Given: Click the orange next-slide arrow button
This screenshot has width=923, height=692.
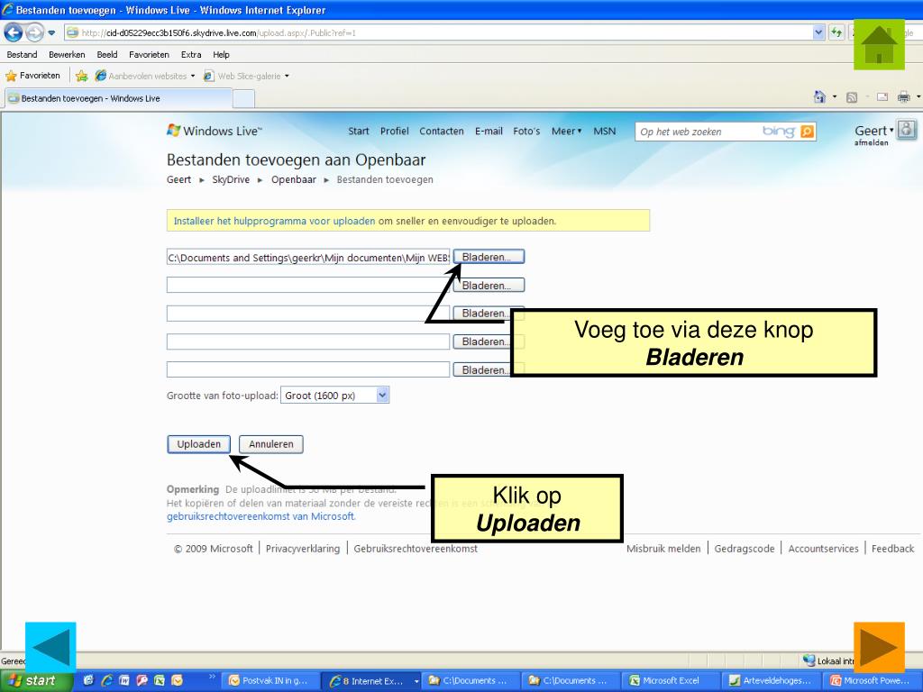Looking at the screenshot, I should pos(879,647).
